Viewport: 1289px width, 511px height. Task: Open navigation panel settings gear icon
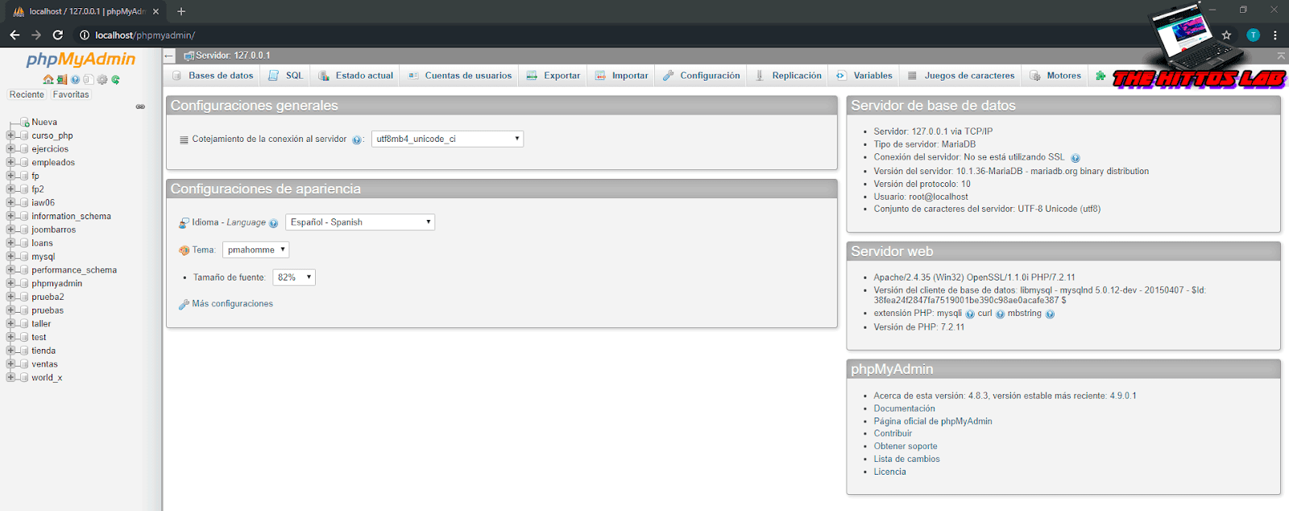pos(102,80)
